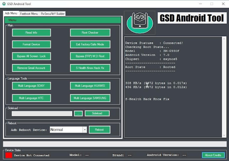Click the "Chipset : exynos5" log line

pos(151,59)
